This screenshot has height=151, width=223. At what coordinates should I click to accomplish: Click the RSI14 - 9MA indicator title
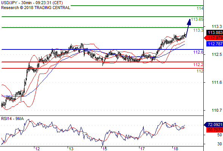click(12, 119)
